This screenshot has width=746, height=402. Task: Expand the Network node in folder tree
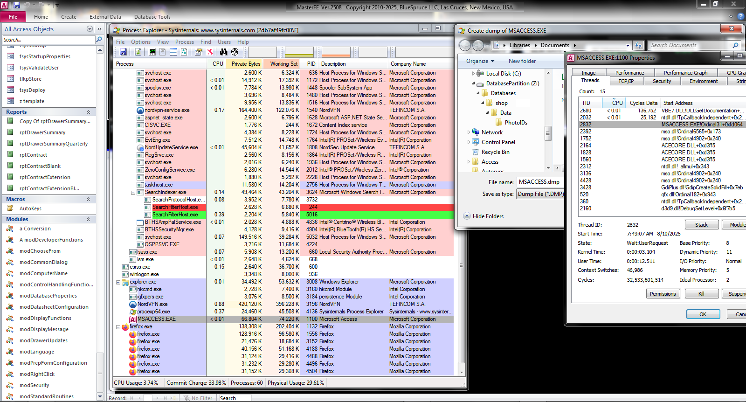coord(469,132)
